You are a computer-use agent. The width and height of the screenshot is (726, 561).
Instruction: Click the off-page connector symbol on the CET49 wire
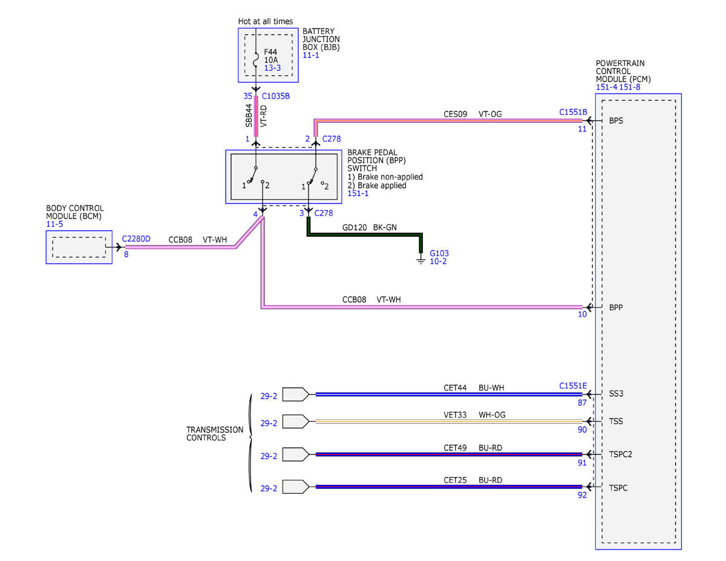click(x=296, y=454)
